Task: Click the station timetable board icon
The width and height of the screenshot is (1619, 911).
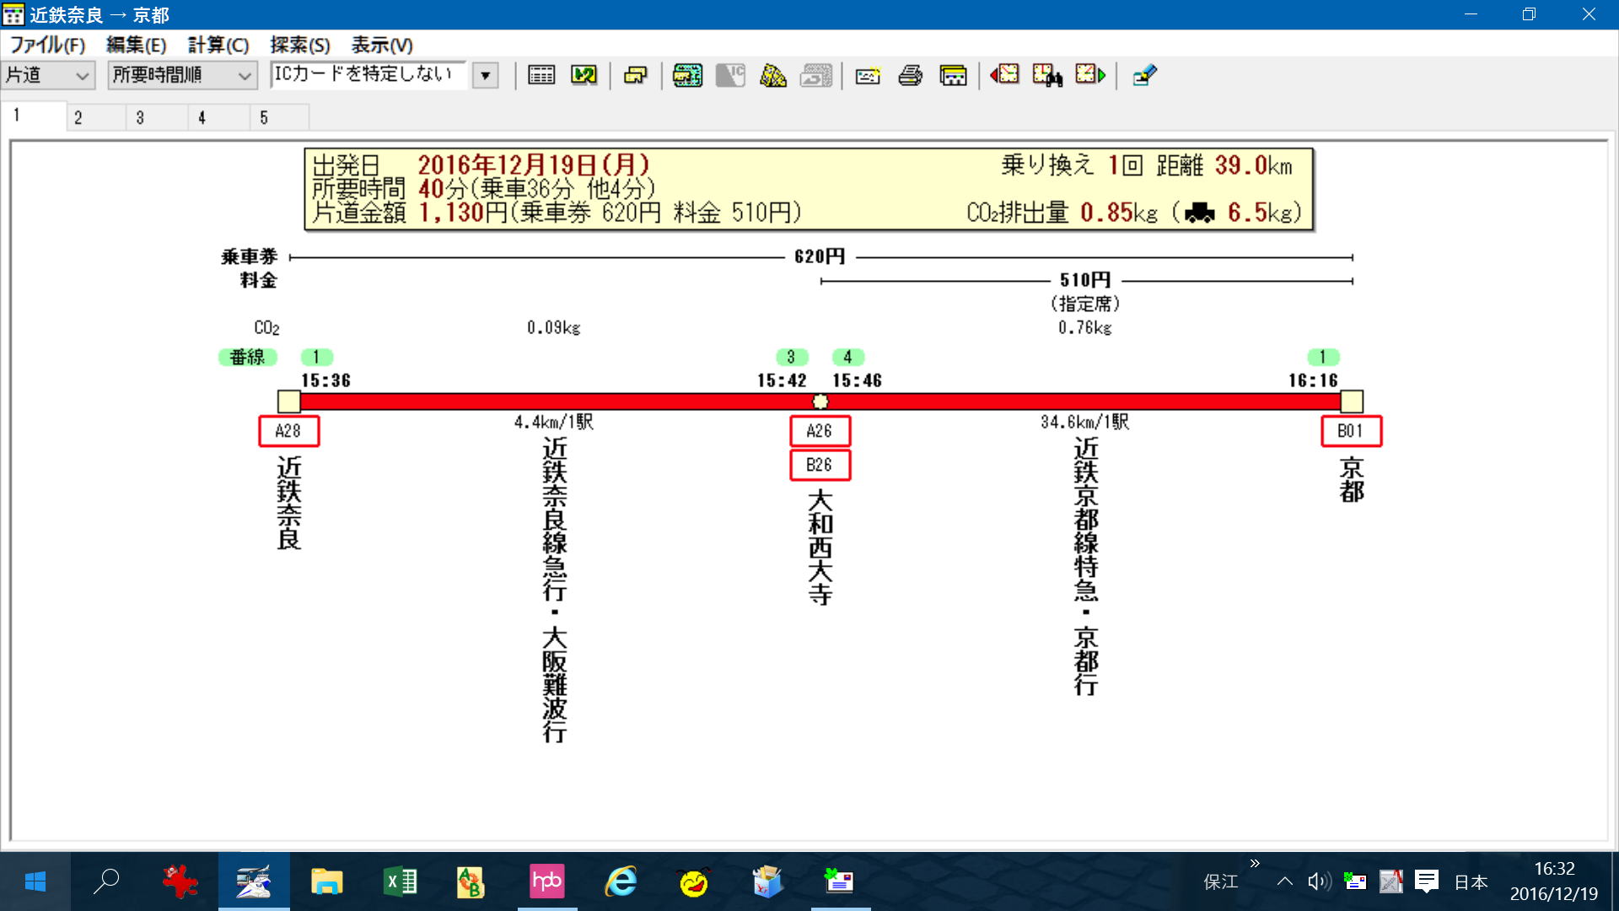Action: [x=953, y=75]
